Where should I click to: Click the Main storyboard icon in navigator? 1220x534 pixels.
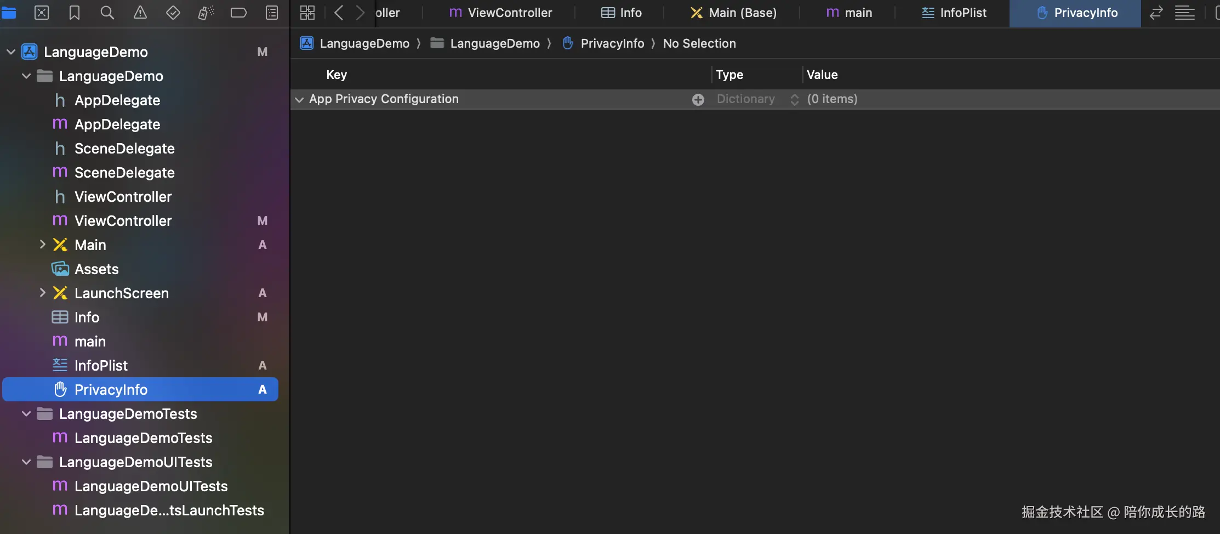click(x=60, y=245)
